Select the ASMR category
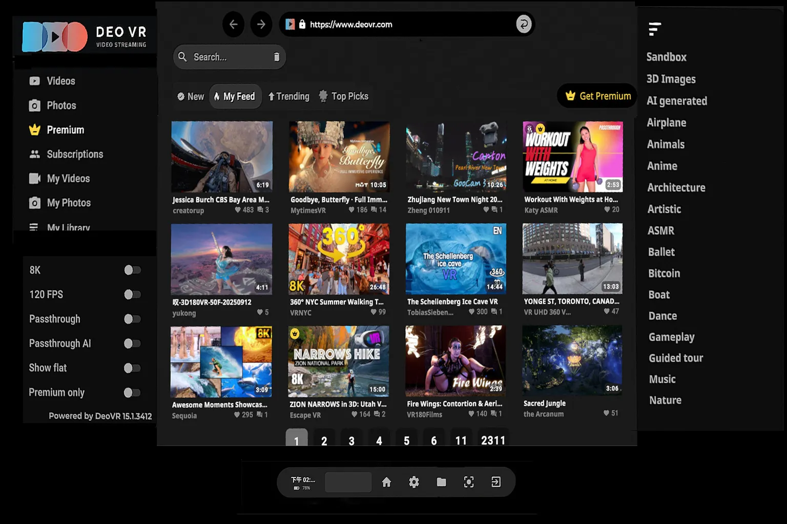The height and width of the screenshot is (524, 787). point(661,231)
